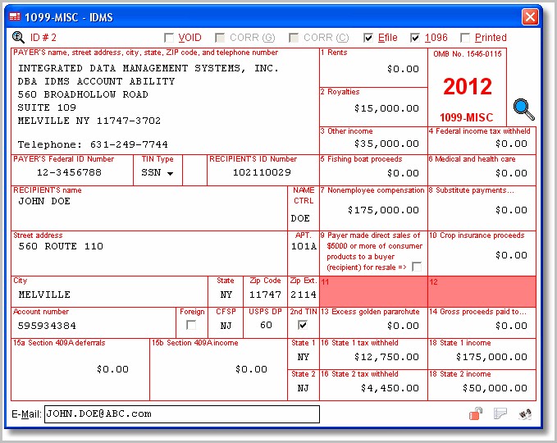Close the 1099-MISC window
557x443 pixels.
click(x=530, y=16)
